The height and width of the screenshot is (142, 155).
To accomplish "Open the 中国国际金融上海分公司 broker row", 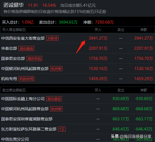I will (23, 99).
